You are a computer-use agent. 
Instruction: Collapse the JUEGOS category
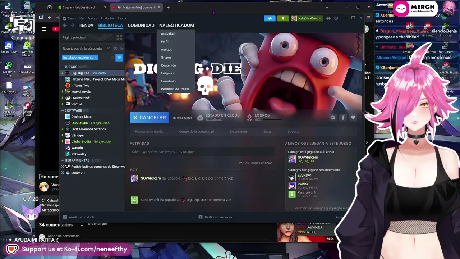62,67
